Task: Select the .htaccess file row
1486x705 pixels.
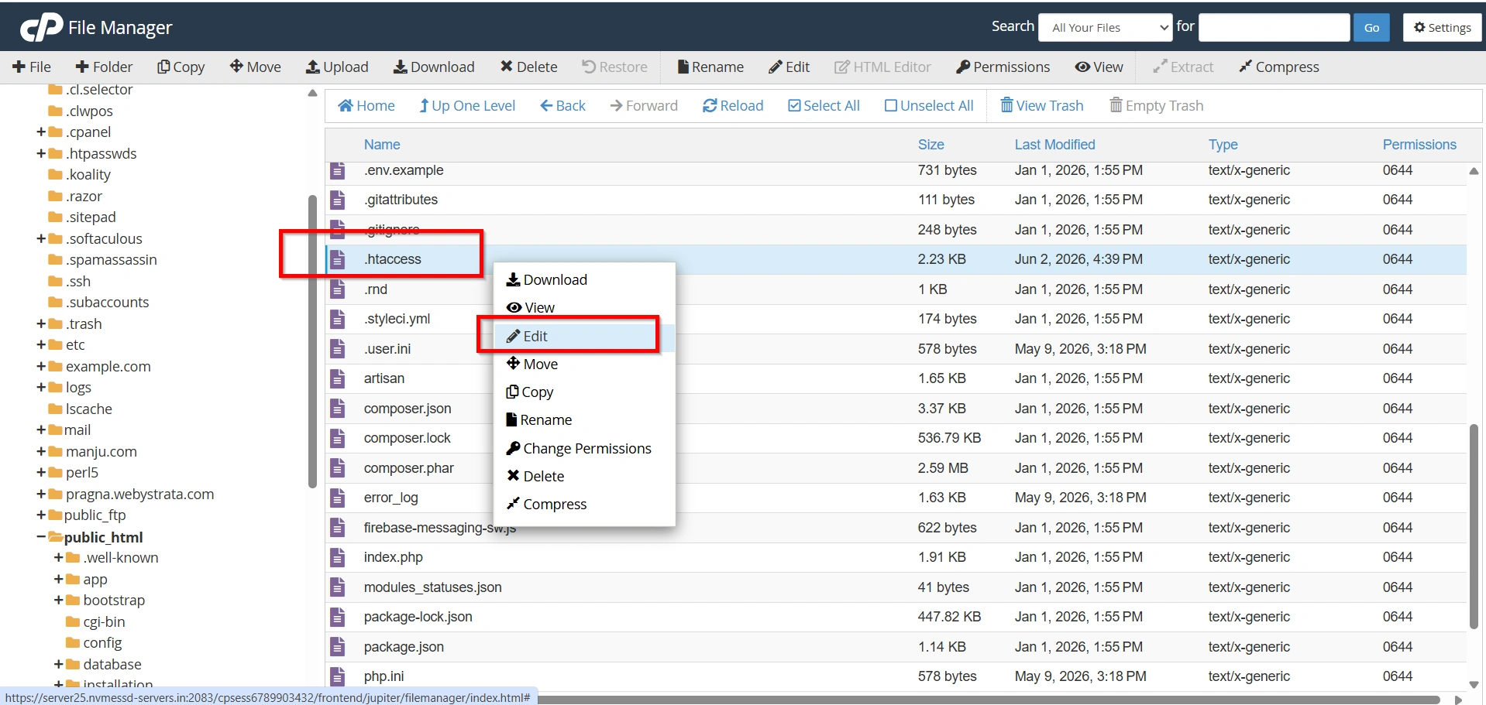Action: 896,260
